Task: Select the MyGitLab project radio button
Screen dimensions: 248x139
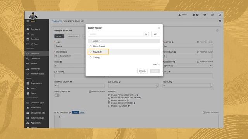Action: [x=90, y=52]
